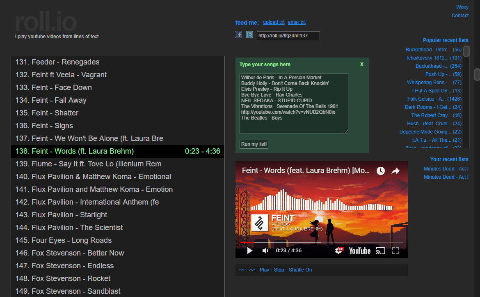This screenshot has height=297, width=480.
Task: Mute the YouTube player volume
Action: [265, 251]
